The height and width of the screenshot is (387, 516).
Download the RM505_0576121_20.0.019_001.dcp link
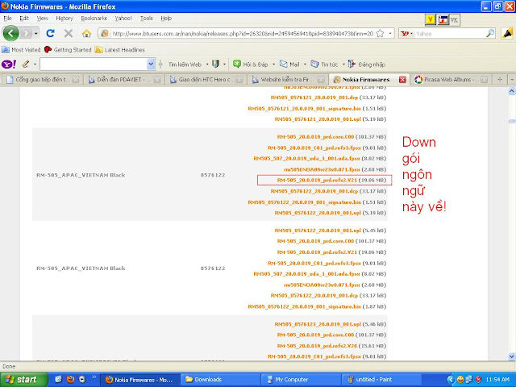(314, 98)
